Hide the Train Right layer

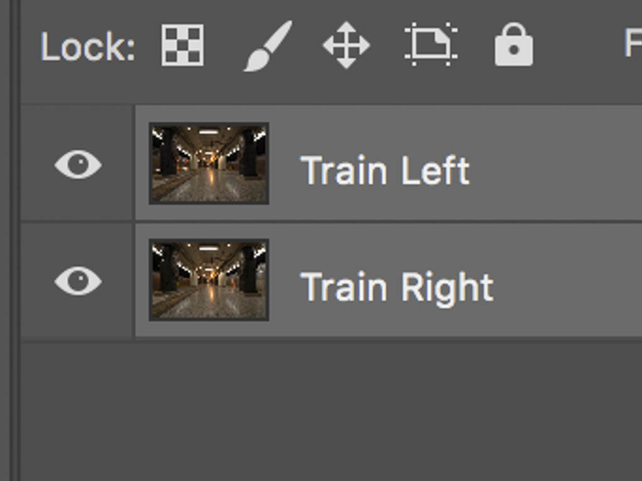pyautogui.click(x=78, y=280)
